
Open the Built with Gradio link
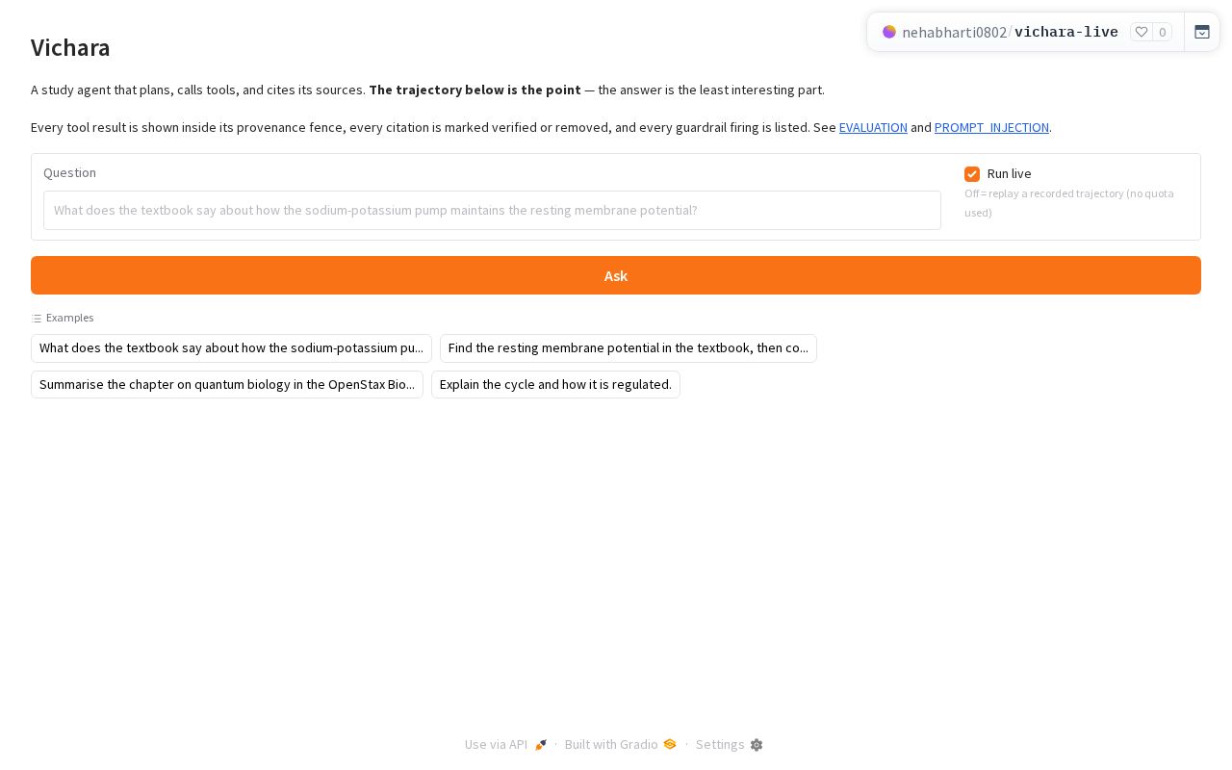point(621,745)
